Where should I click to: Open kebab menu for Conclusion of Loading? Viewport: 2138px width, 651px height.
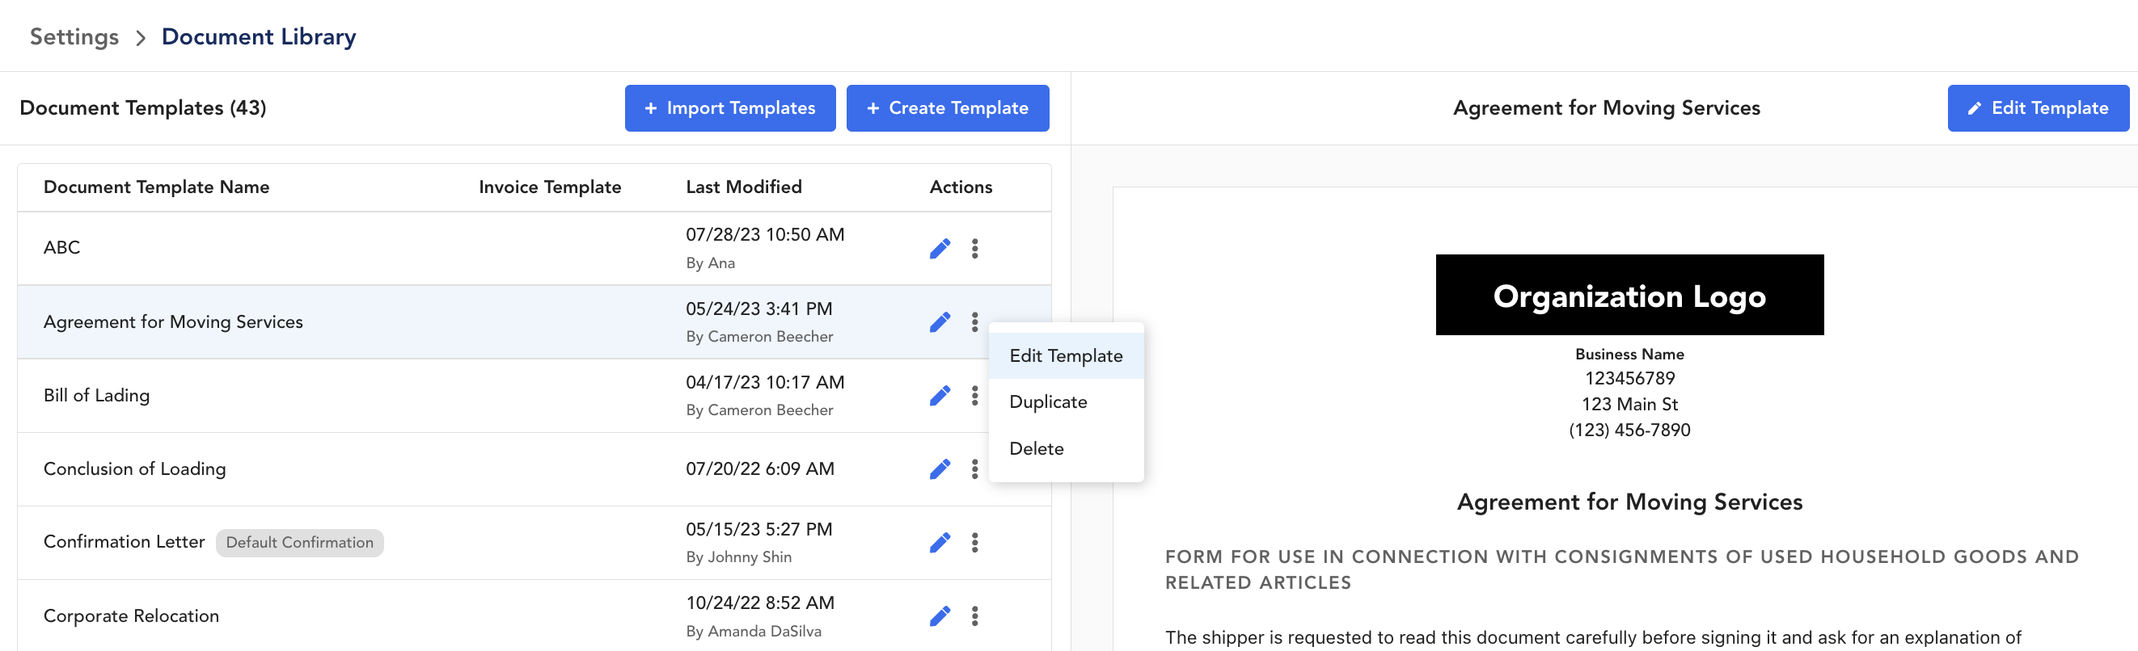[x=974, y=468]
